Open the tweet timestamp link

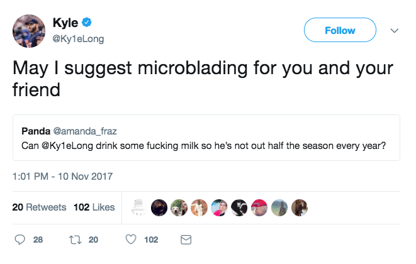click(x=62, y=176)
